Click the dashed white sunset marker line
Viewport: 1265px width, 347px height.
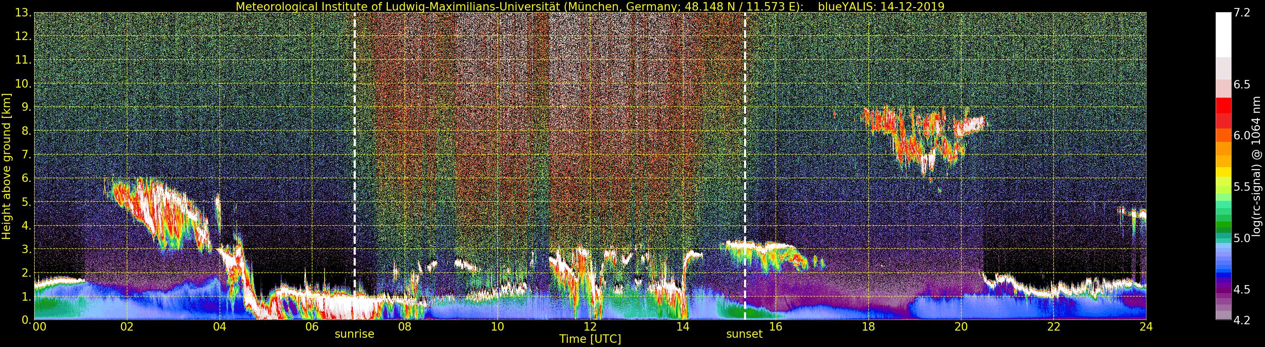[x=745, y=166]
